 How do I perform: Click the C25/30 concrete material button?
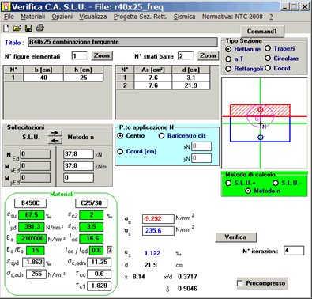tap(92, 203)
